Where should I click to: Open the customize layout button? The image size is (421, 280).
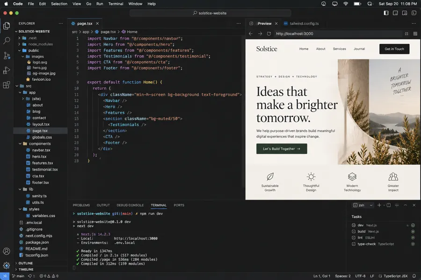coord(414,13)
